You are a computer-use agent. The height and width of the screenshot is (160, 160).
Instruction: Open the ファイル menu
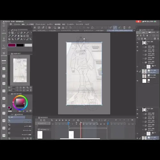(17, 24)
